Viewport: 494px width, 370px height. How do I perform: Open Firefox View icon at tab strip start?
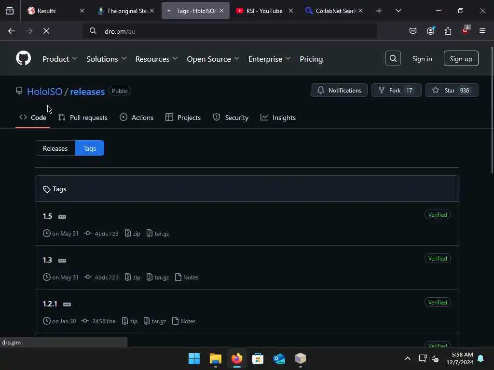pyautogui.click(x=10, y=11)
